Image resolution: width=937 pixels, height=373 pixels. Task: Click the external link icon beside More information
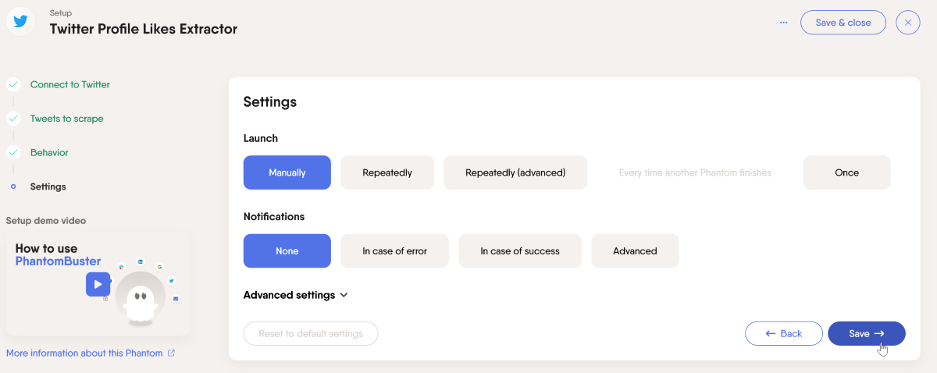171,353
